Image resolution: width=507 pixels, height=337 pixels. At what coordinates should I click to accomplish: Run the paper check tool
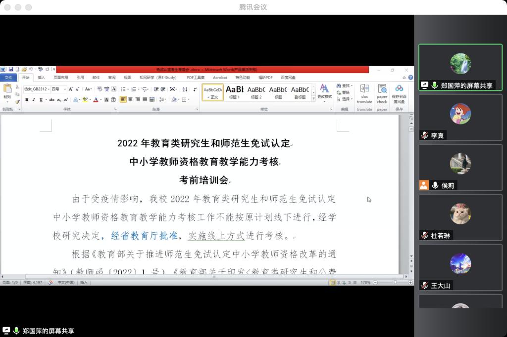[382, 93]
